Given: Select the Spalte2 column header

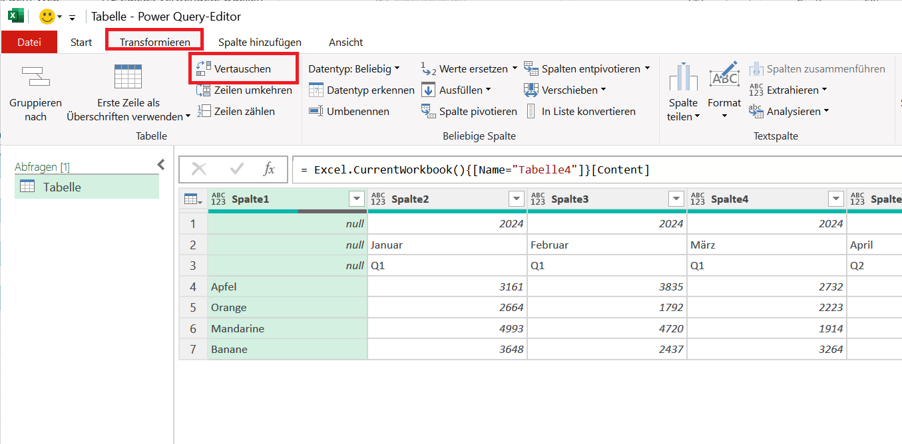Looking at the screenshot, I should pyautogui.click(x=447, y=199).
